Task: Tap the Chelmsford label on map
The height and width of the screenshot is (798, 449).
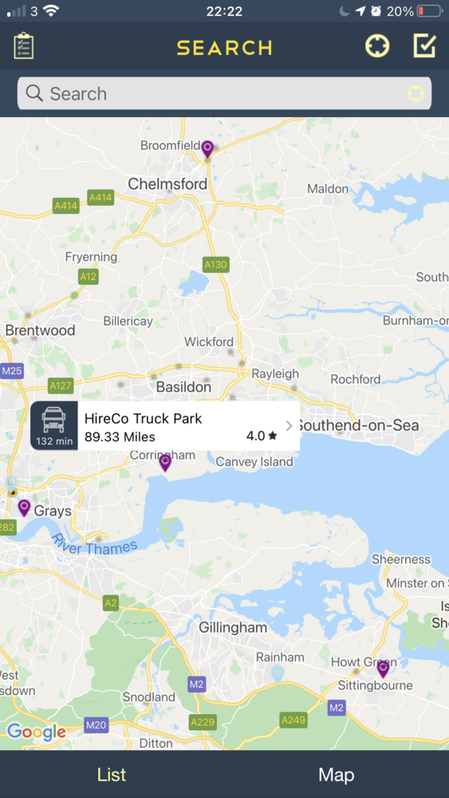Action: coord(167,184)
